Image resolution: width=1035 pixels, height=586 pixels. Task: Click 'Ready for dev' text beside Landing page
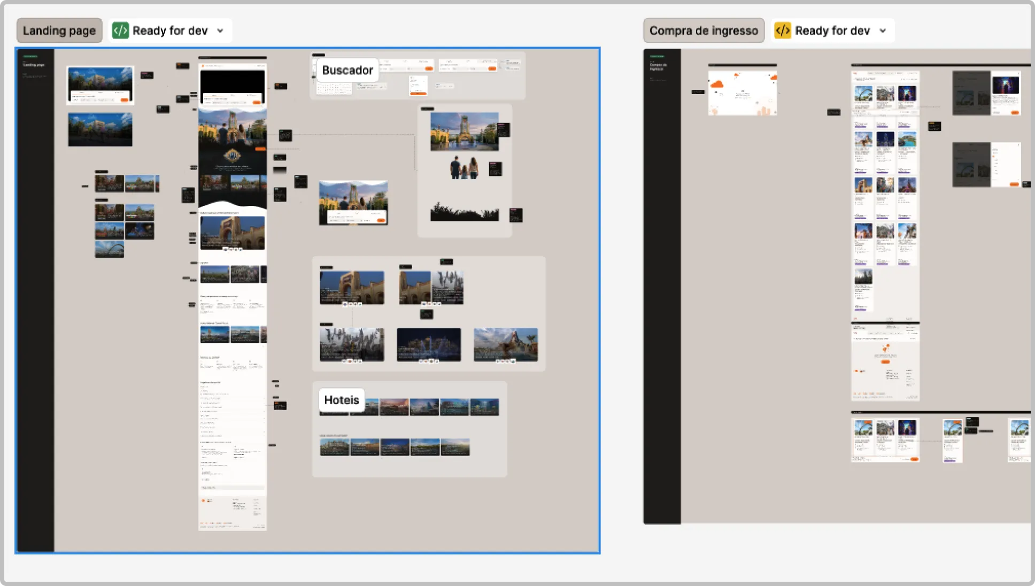(170, 30)
